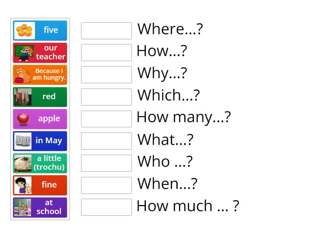Click the 'How much ... ?' question text
Image resolution: width=318 pixels, height=238 pixels.
(x=188, y=206)
